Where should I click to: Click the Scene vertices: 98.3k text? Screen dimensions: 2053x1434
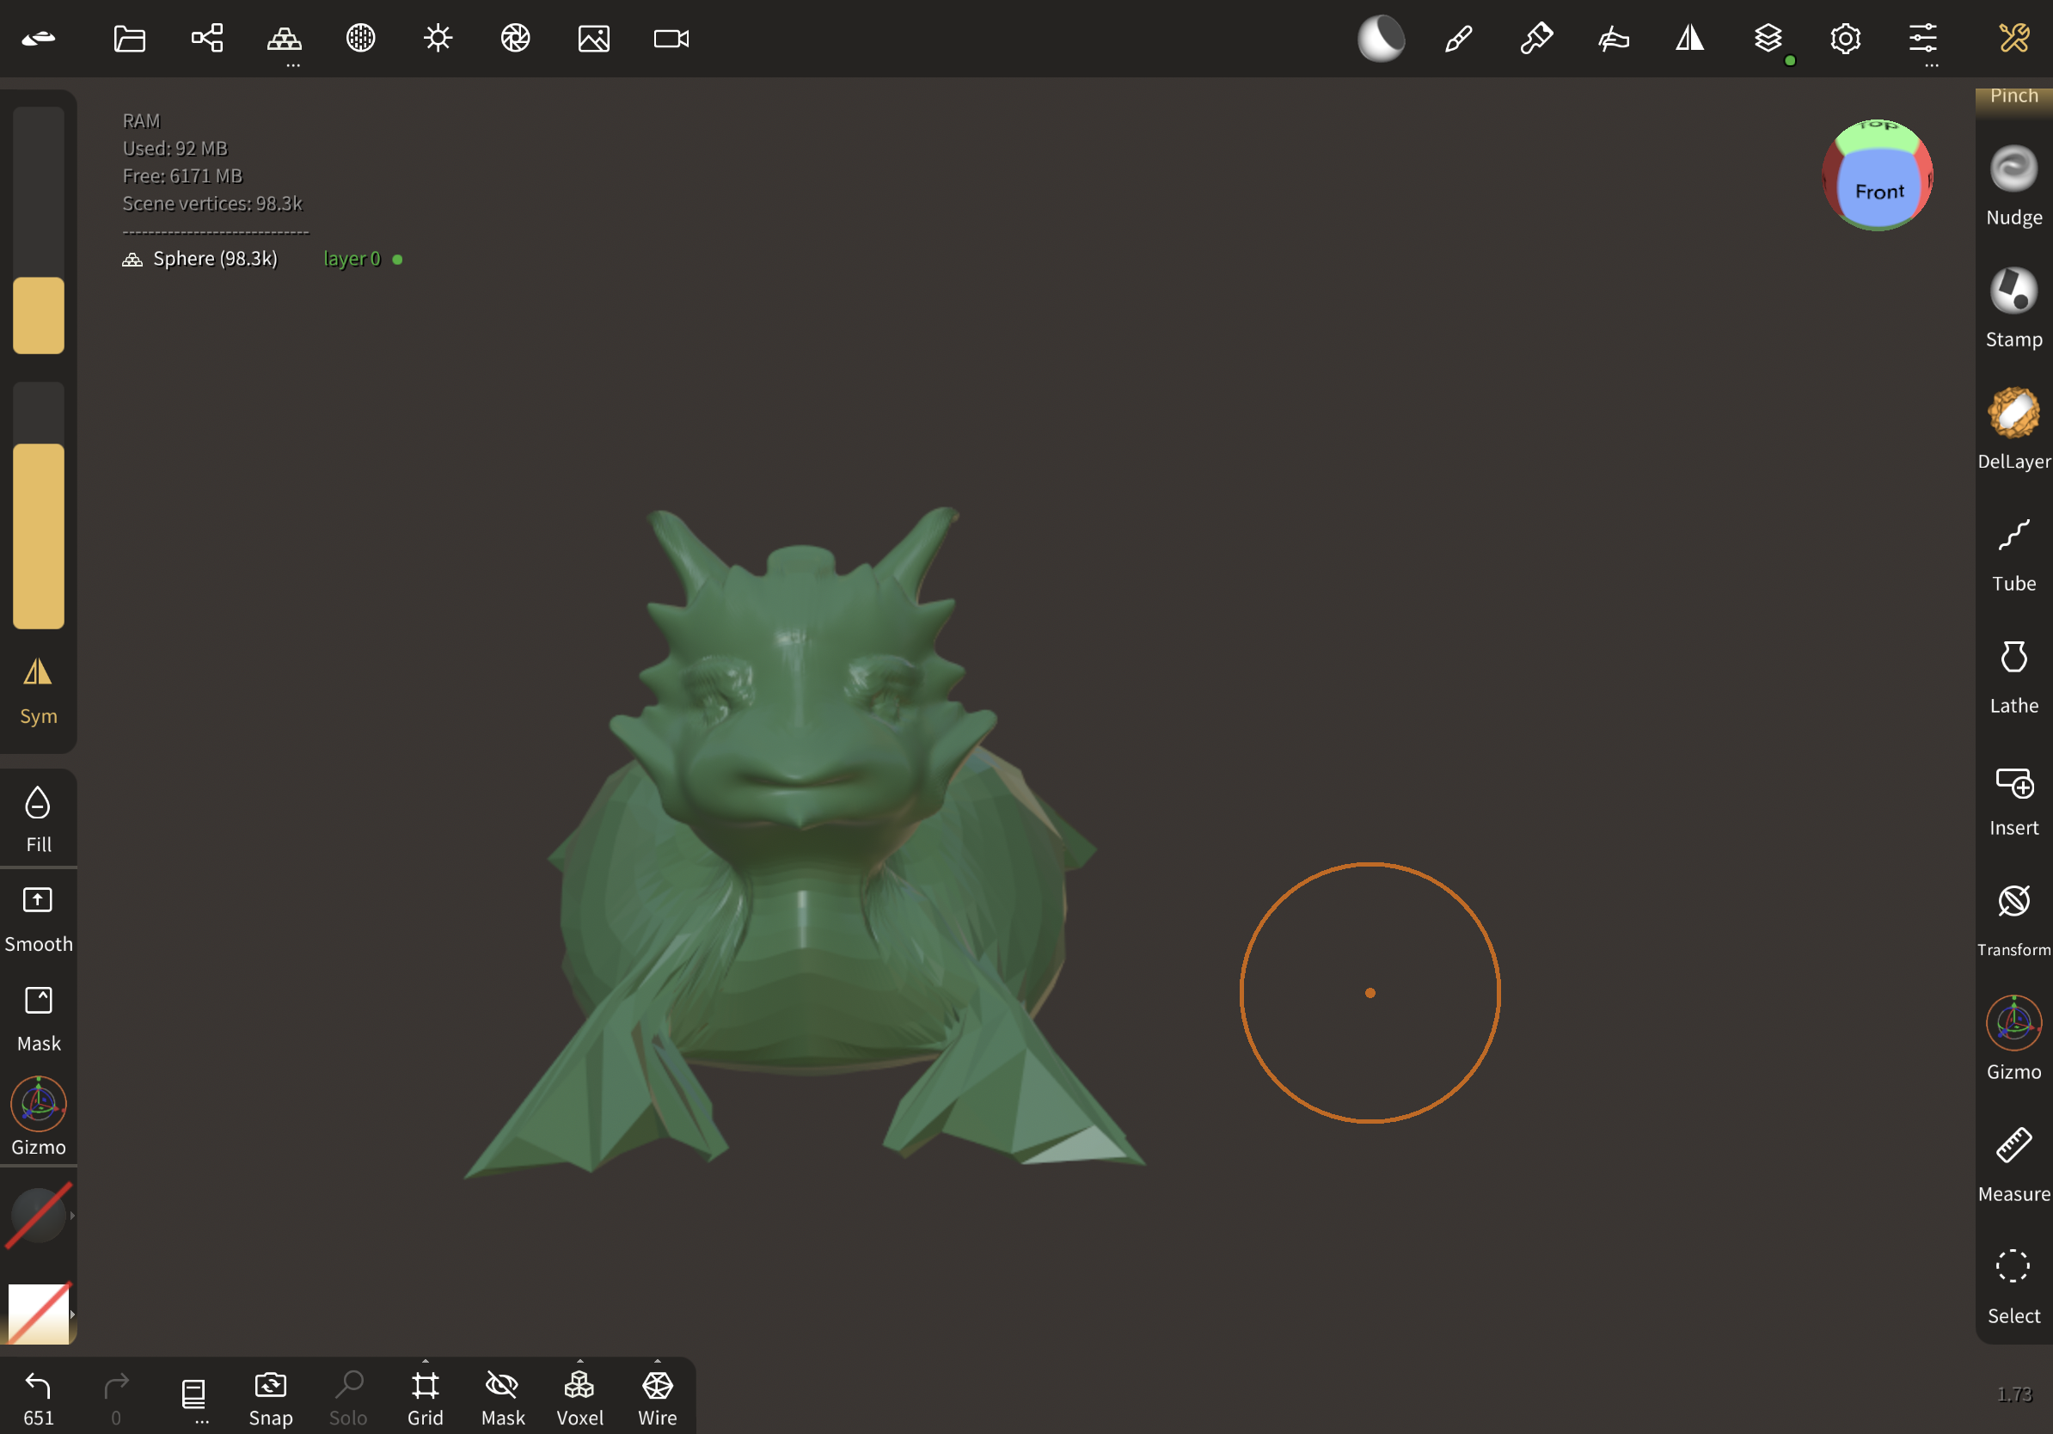(x=211, y=204)
